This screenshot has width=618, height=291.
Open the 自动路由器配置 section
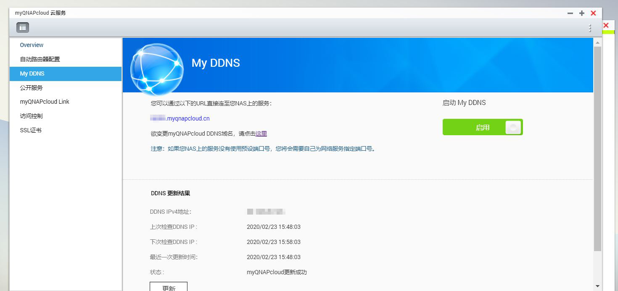pyautogui.click(x=39, y=59)
